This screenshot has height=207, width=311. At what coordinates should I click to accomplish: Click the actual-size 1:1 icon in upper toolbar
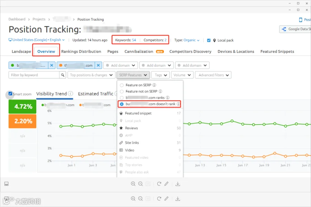click(148, 184)
